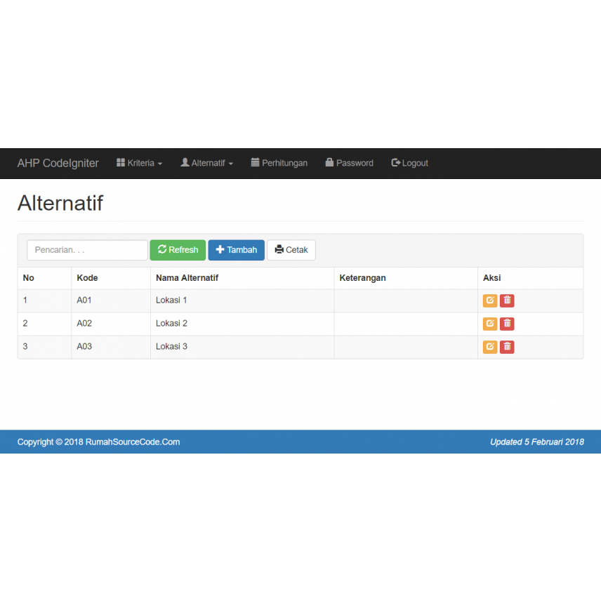Click the delete icon for Lokasi 2
Screen dimensions: 601x601
pos(507,323)
